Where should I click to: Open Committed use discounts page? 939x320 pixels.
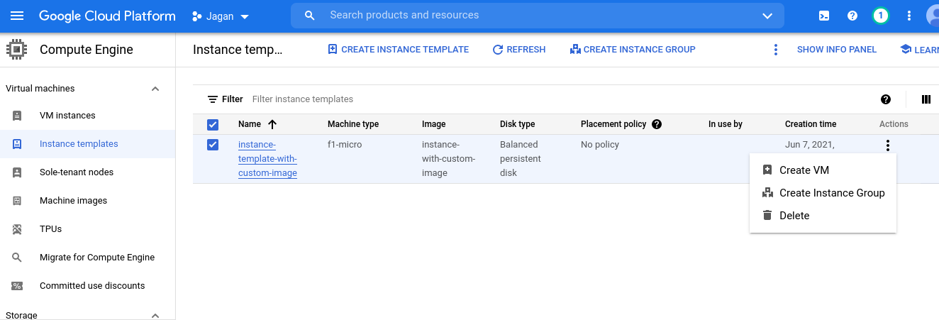click(92, 286)
